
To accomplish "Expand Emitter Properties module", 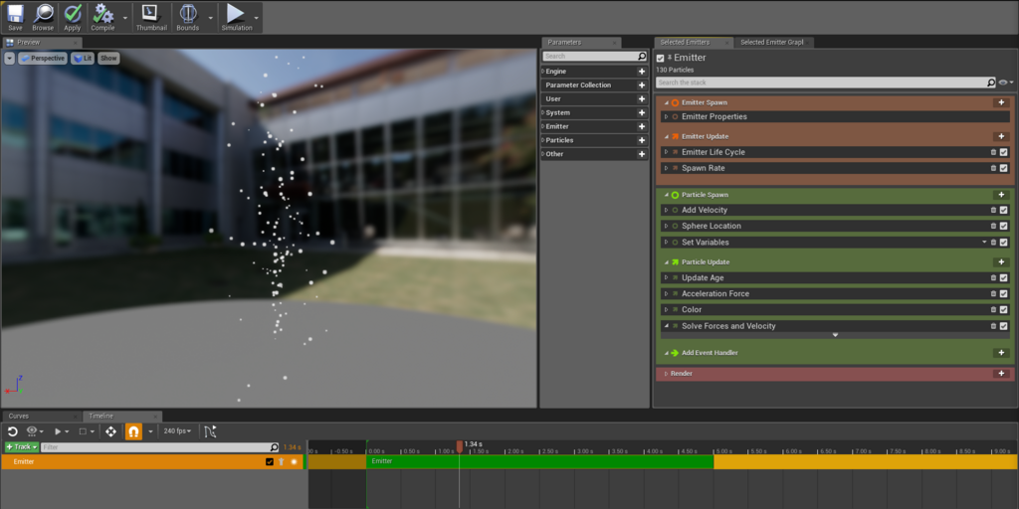I will 666,117.
